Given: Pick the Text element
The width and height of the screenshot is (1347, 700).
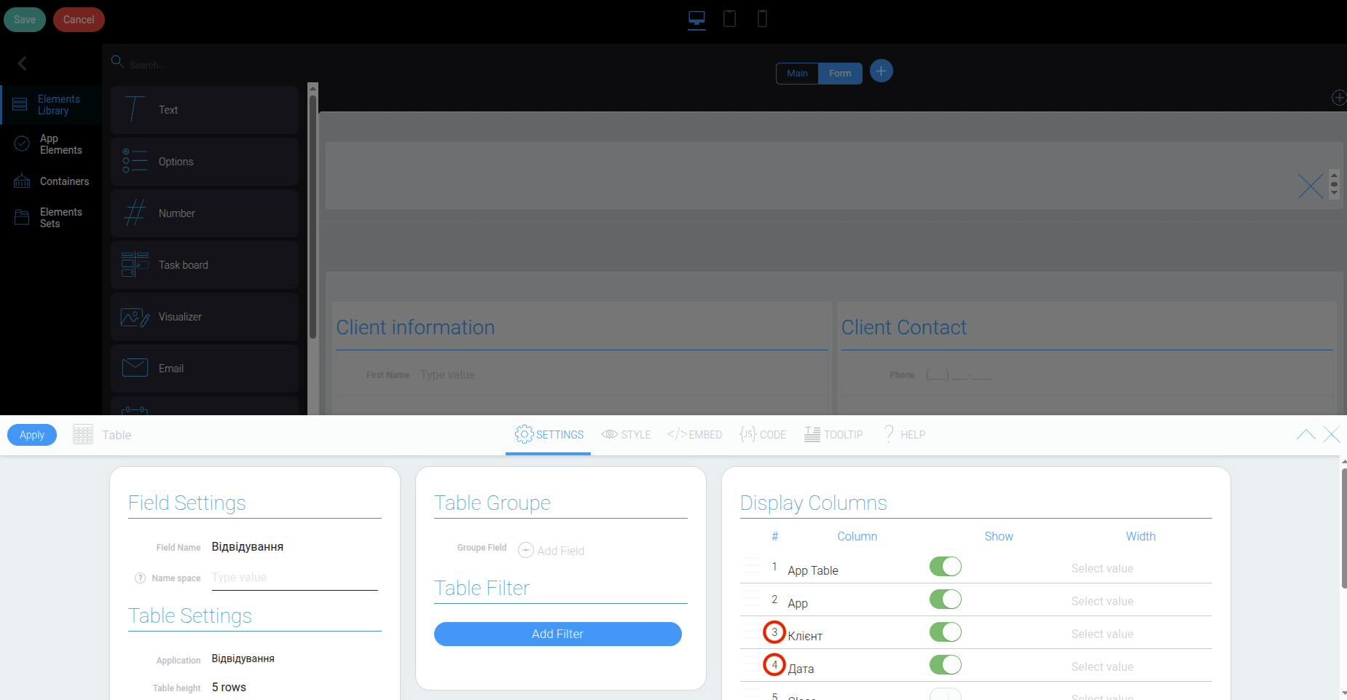Looking at the screenshot, I should 205,110.
